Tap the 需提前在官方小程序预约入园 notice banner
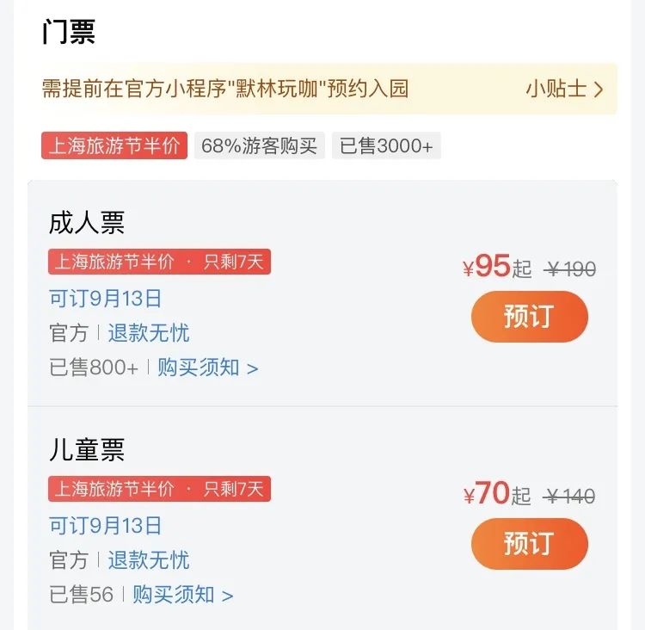Image resolution: width=645 pixels, height=630 pixels. coord(329,89)
